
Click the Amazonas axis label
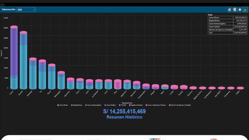tap(227, 94)
